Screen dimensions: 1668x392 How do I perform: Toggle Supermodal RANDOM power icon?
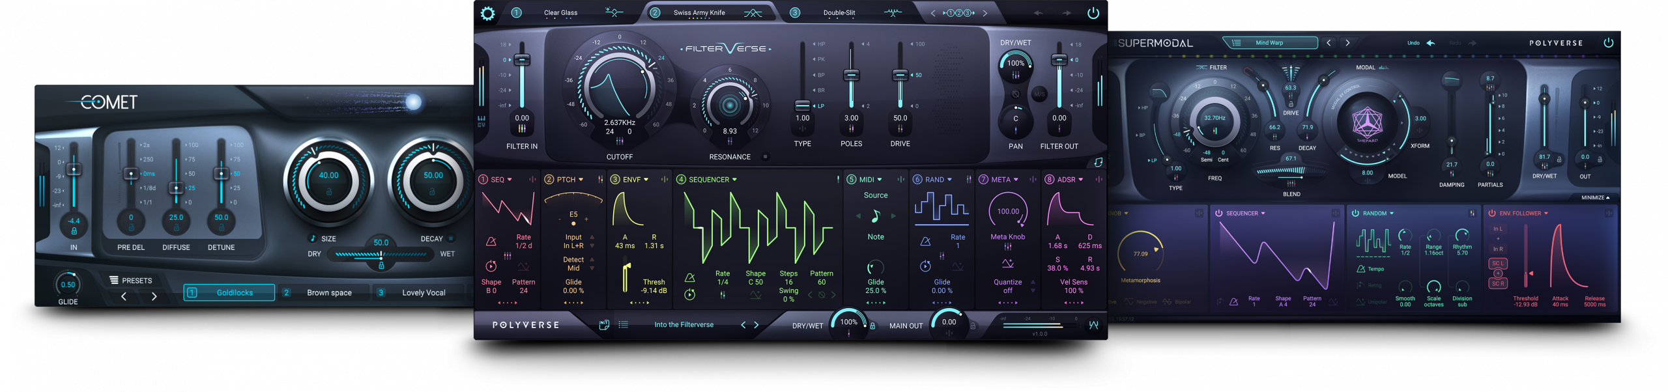pos(1355,213)
